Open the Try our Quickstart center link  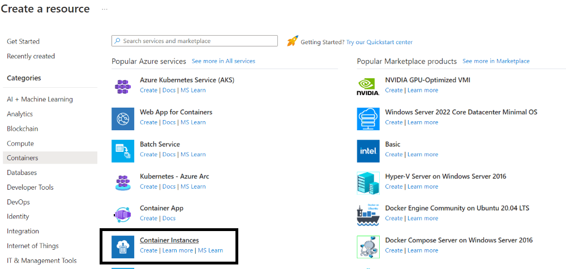coord(379,42)
